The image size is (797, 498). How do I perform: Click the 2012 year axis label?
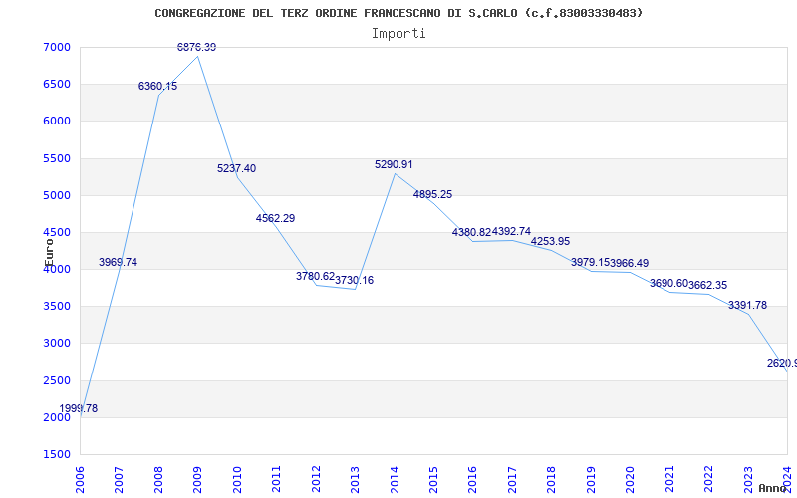[x=316, y=479]
